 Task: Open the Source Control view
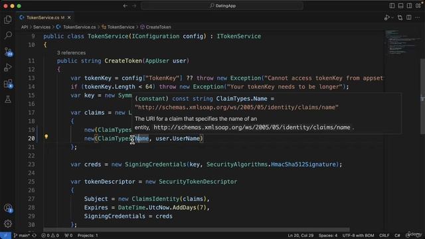(x=8, y=52)
